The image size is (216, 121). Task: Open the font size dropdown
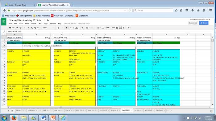pos(60,28)
